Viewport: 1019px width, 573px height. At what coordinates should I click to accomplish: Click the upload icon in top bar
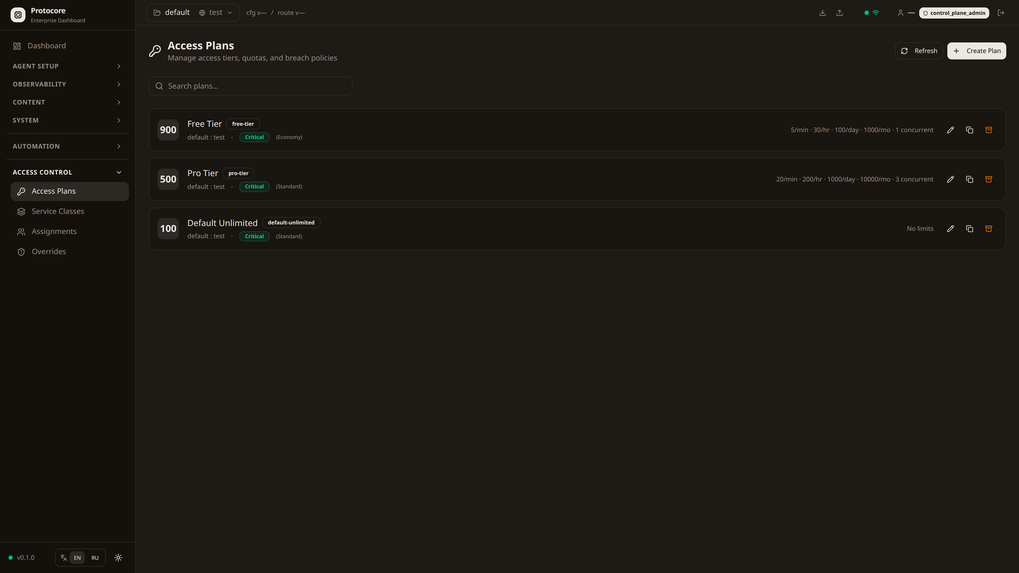(x=839, y=13)
